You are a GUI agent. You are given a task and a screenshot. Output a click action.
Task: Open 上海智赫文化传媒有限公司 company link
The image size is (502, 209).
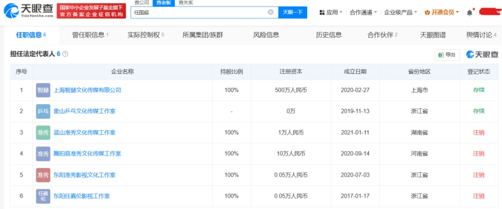[x=87, y=90]
